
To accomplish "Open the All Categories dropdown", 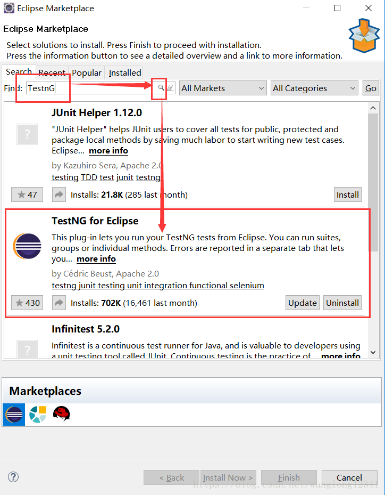I will point(314,88).
